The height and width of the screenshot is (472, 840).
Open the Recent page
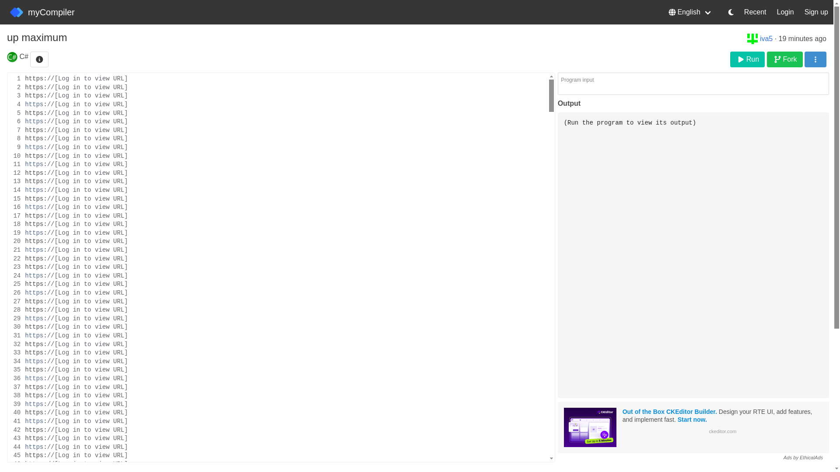pos(755,12)
